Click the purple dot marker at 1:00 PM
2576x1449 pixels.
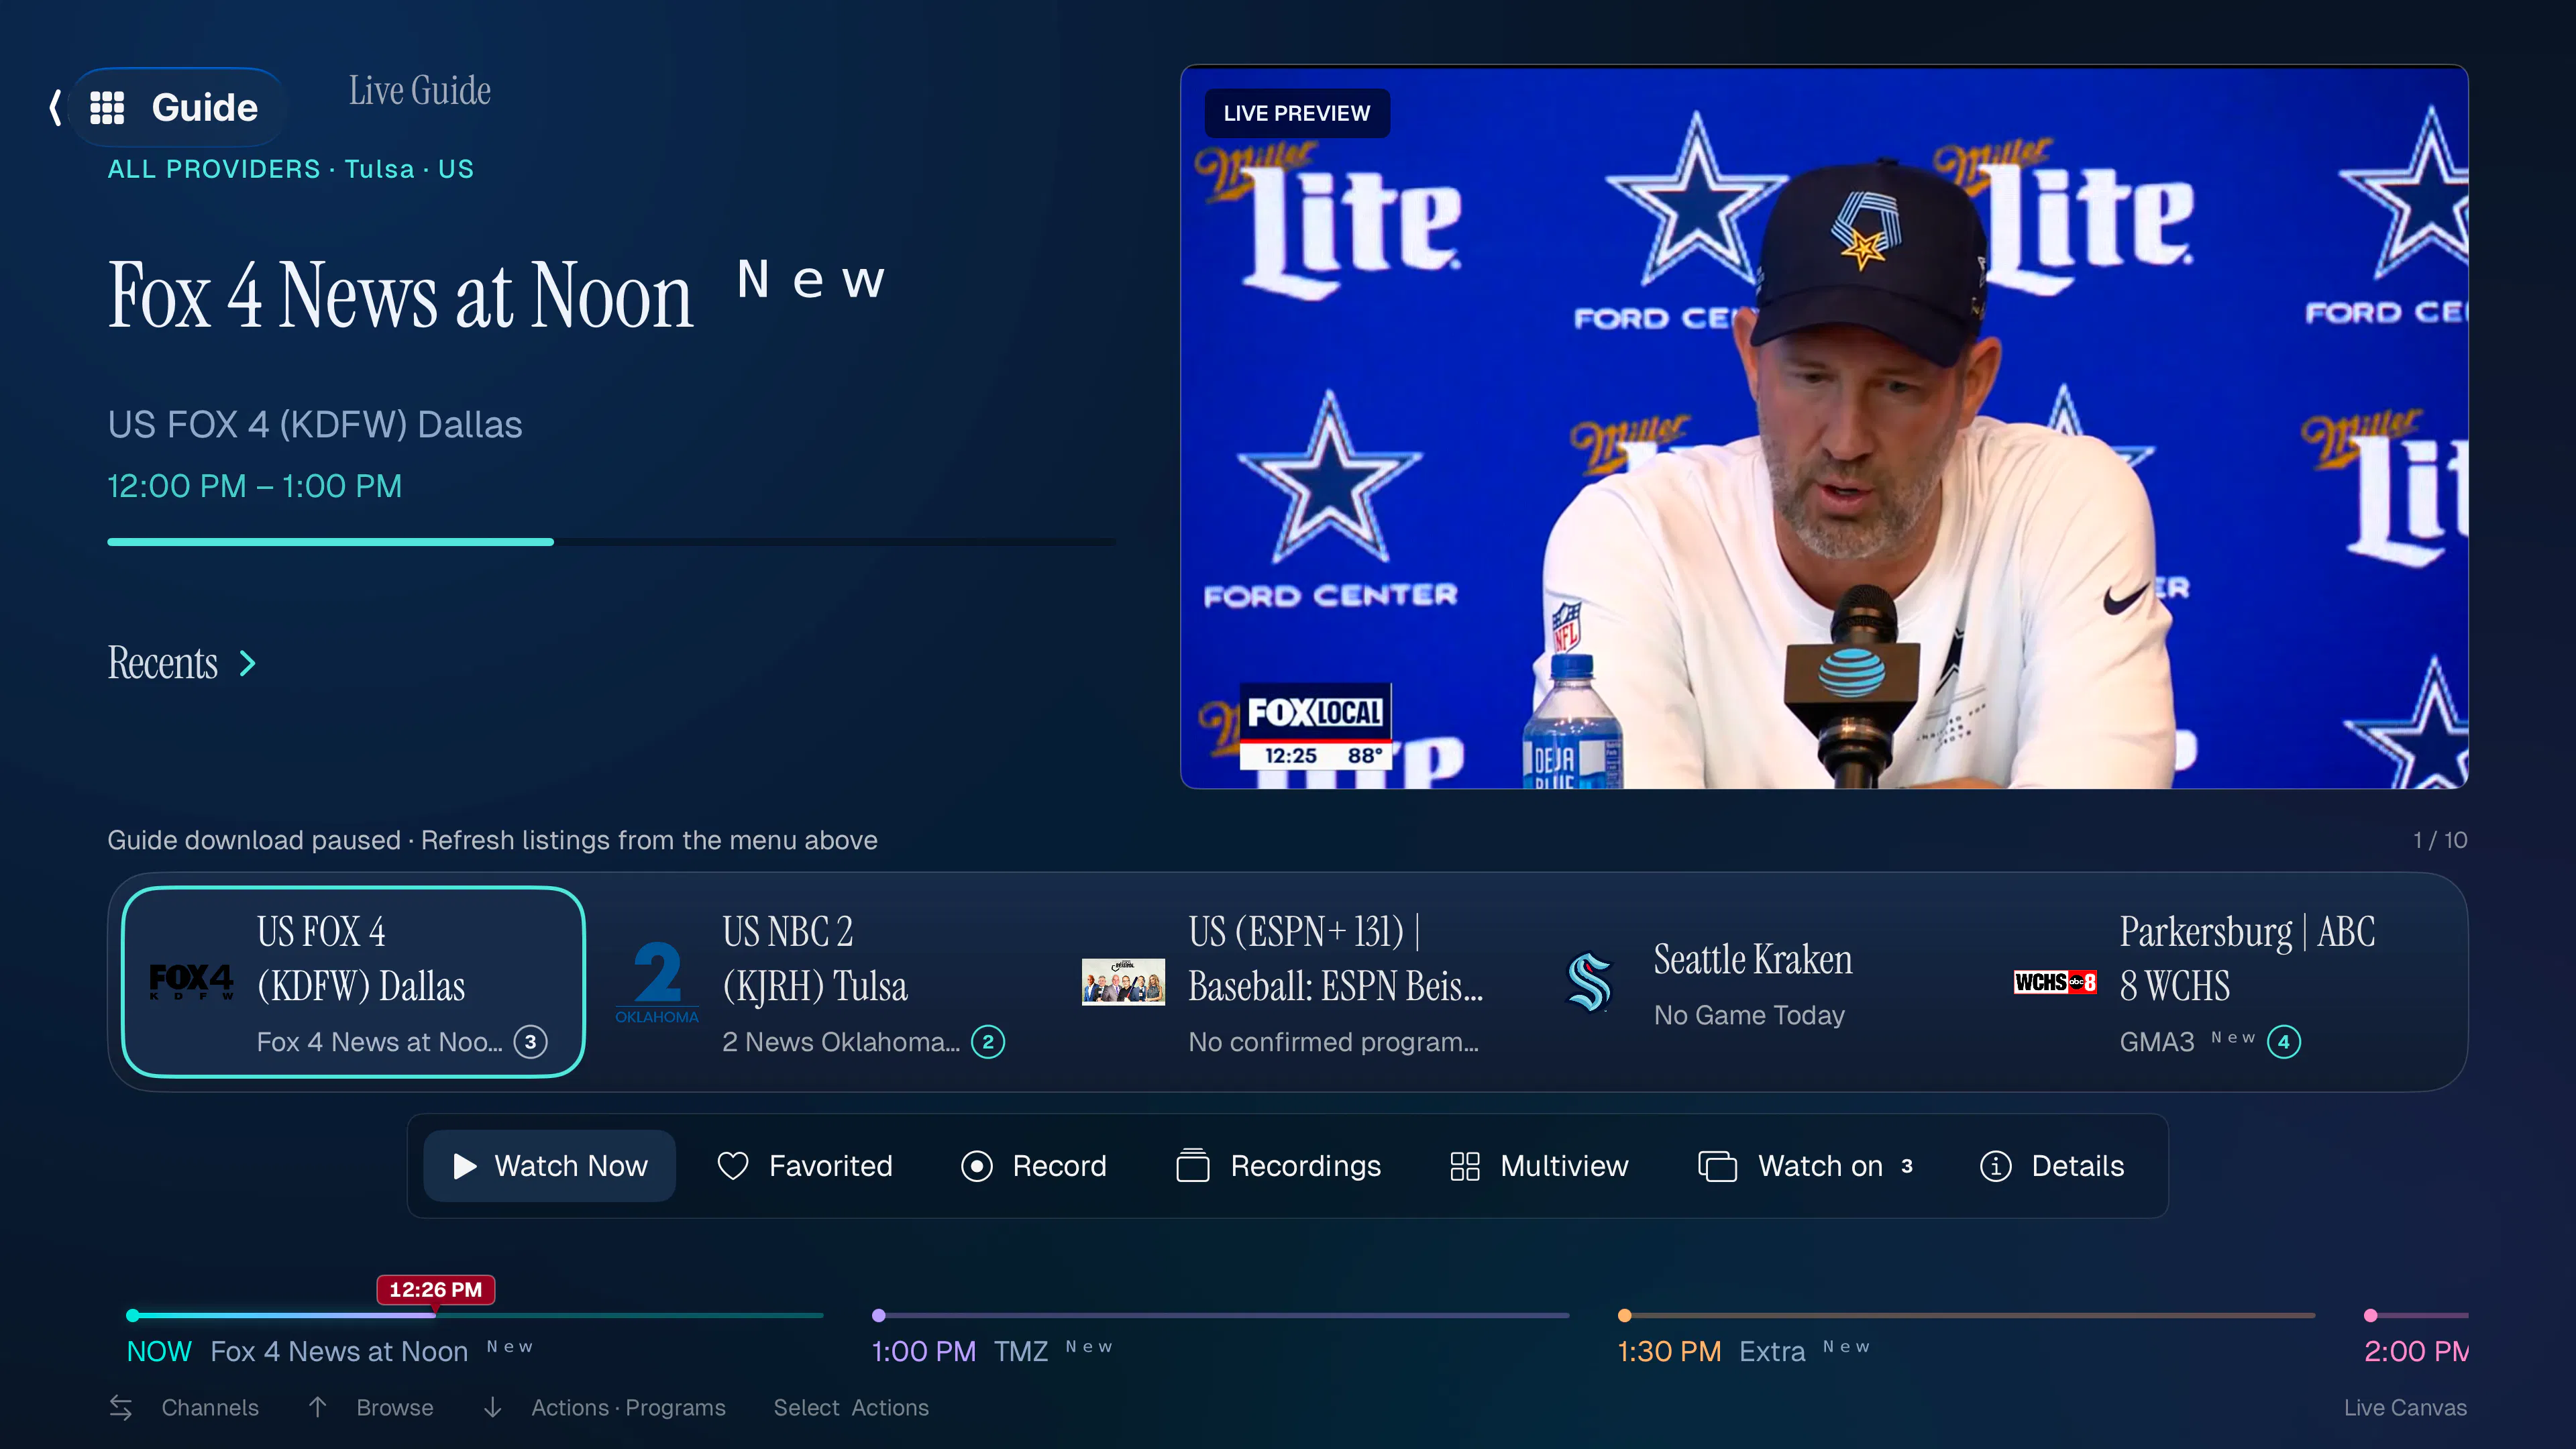[879, 1315]
